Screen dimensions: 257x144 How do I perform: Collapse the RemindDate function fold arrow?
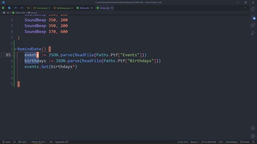pyautogui.click(x=16, y=49)
